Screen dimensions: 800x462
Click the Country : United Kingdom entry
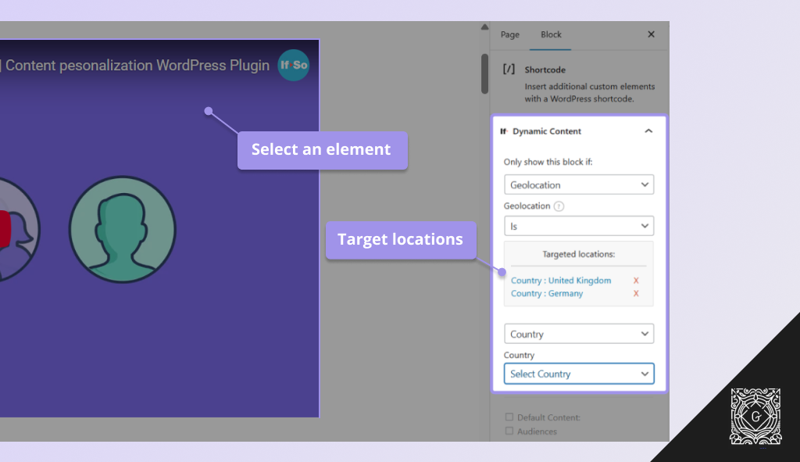pyautogui.click(x=559, y=280)
